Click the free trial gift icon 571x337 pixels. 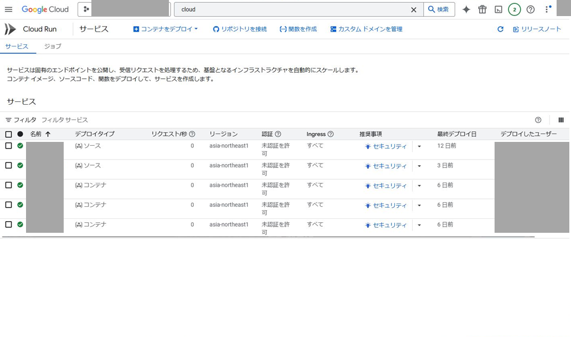481,9
